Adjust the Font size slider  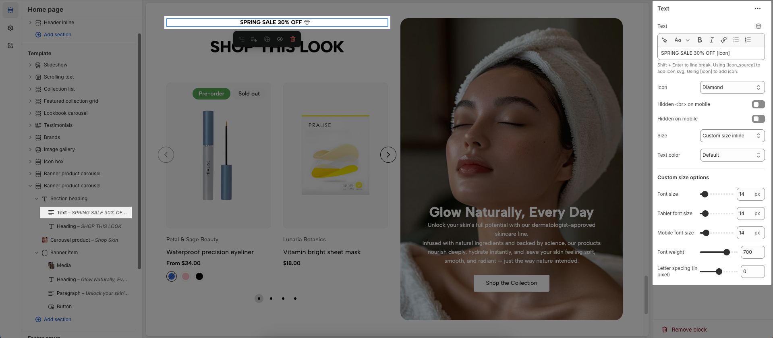pos(717,194)
